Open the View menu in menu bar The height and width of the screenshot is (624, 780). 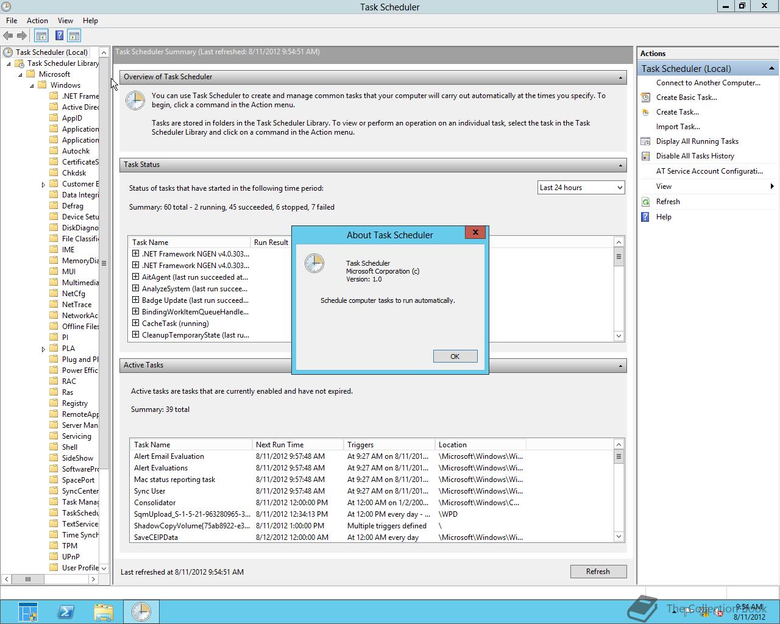(x=65, y=21)
